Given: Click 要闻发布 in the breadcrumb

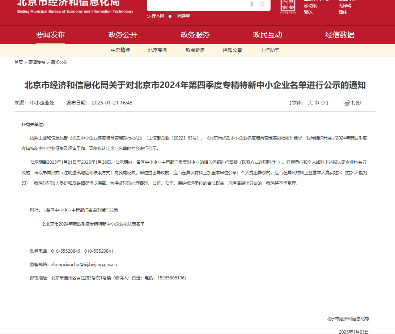Looking at the screenshot, I should coord(37,63).
